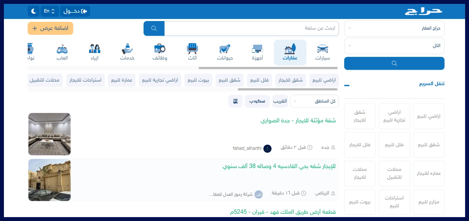Select the cars (سيارات) category icon
This screenshot has width=469, height=221.
(x=323, y=52)
